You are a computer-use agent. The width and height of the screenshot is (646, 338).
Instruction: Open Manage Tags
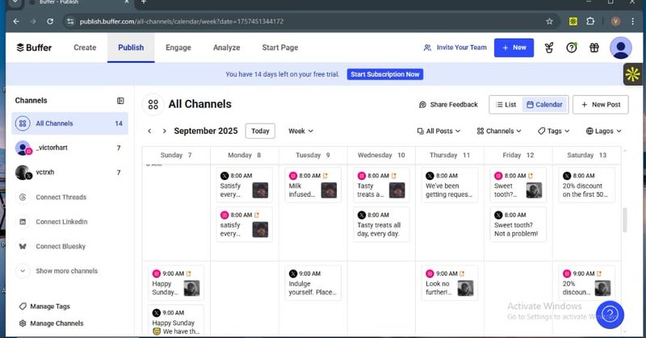(x=44, y=307)
